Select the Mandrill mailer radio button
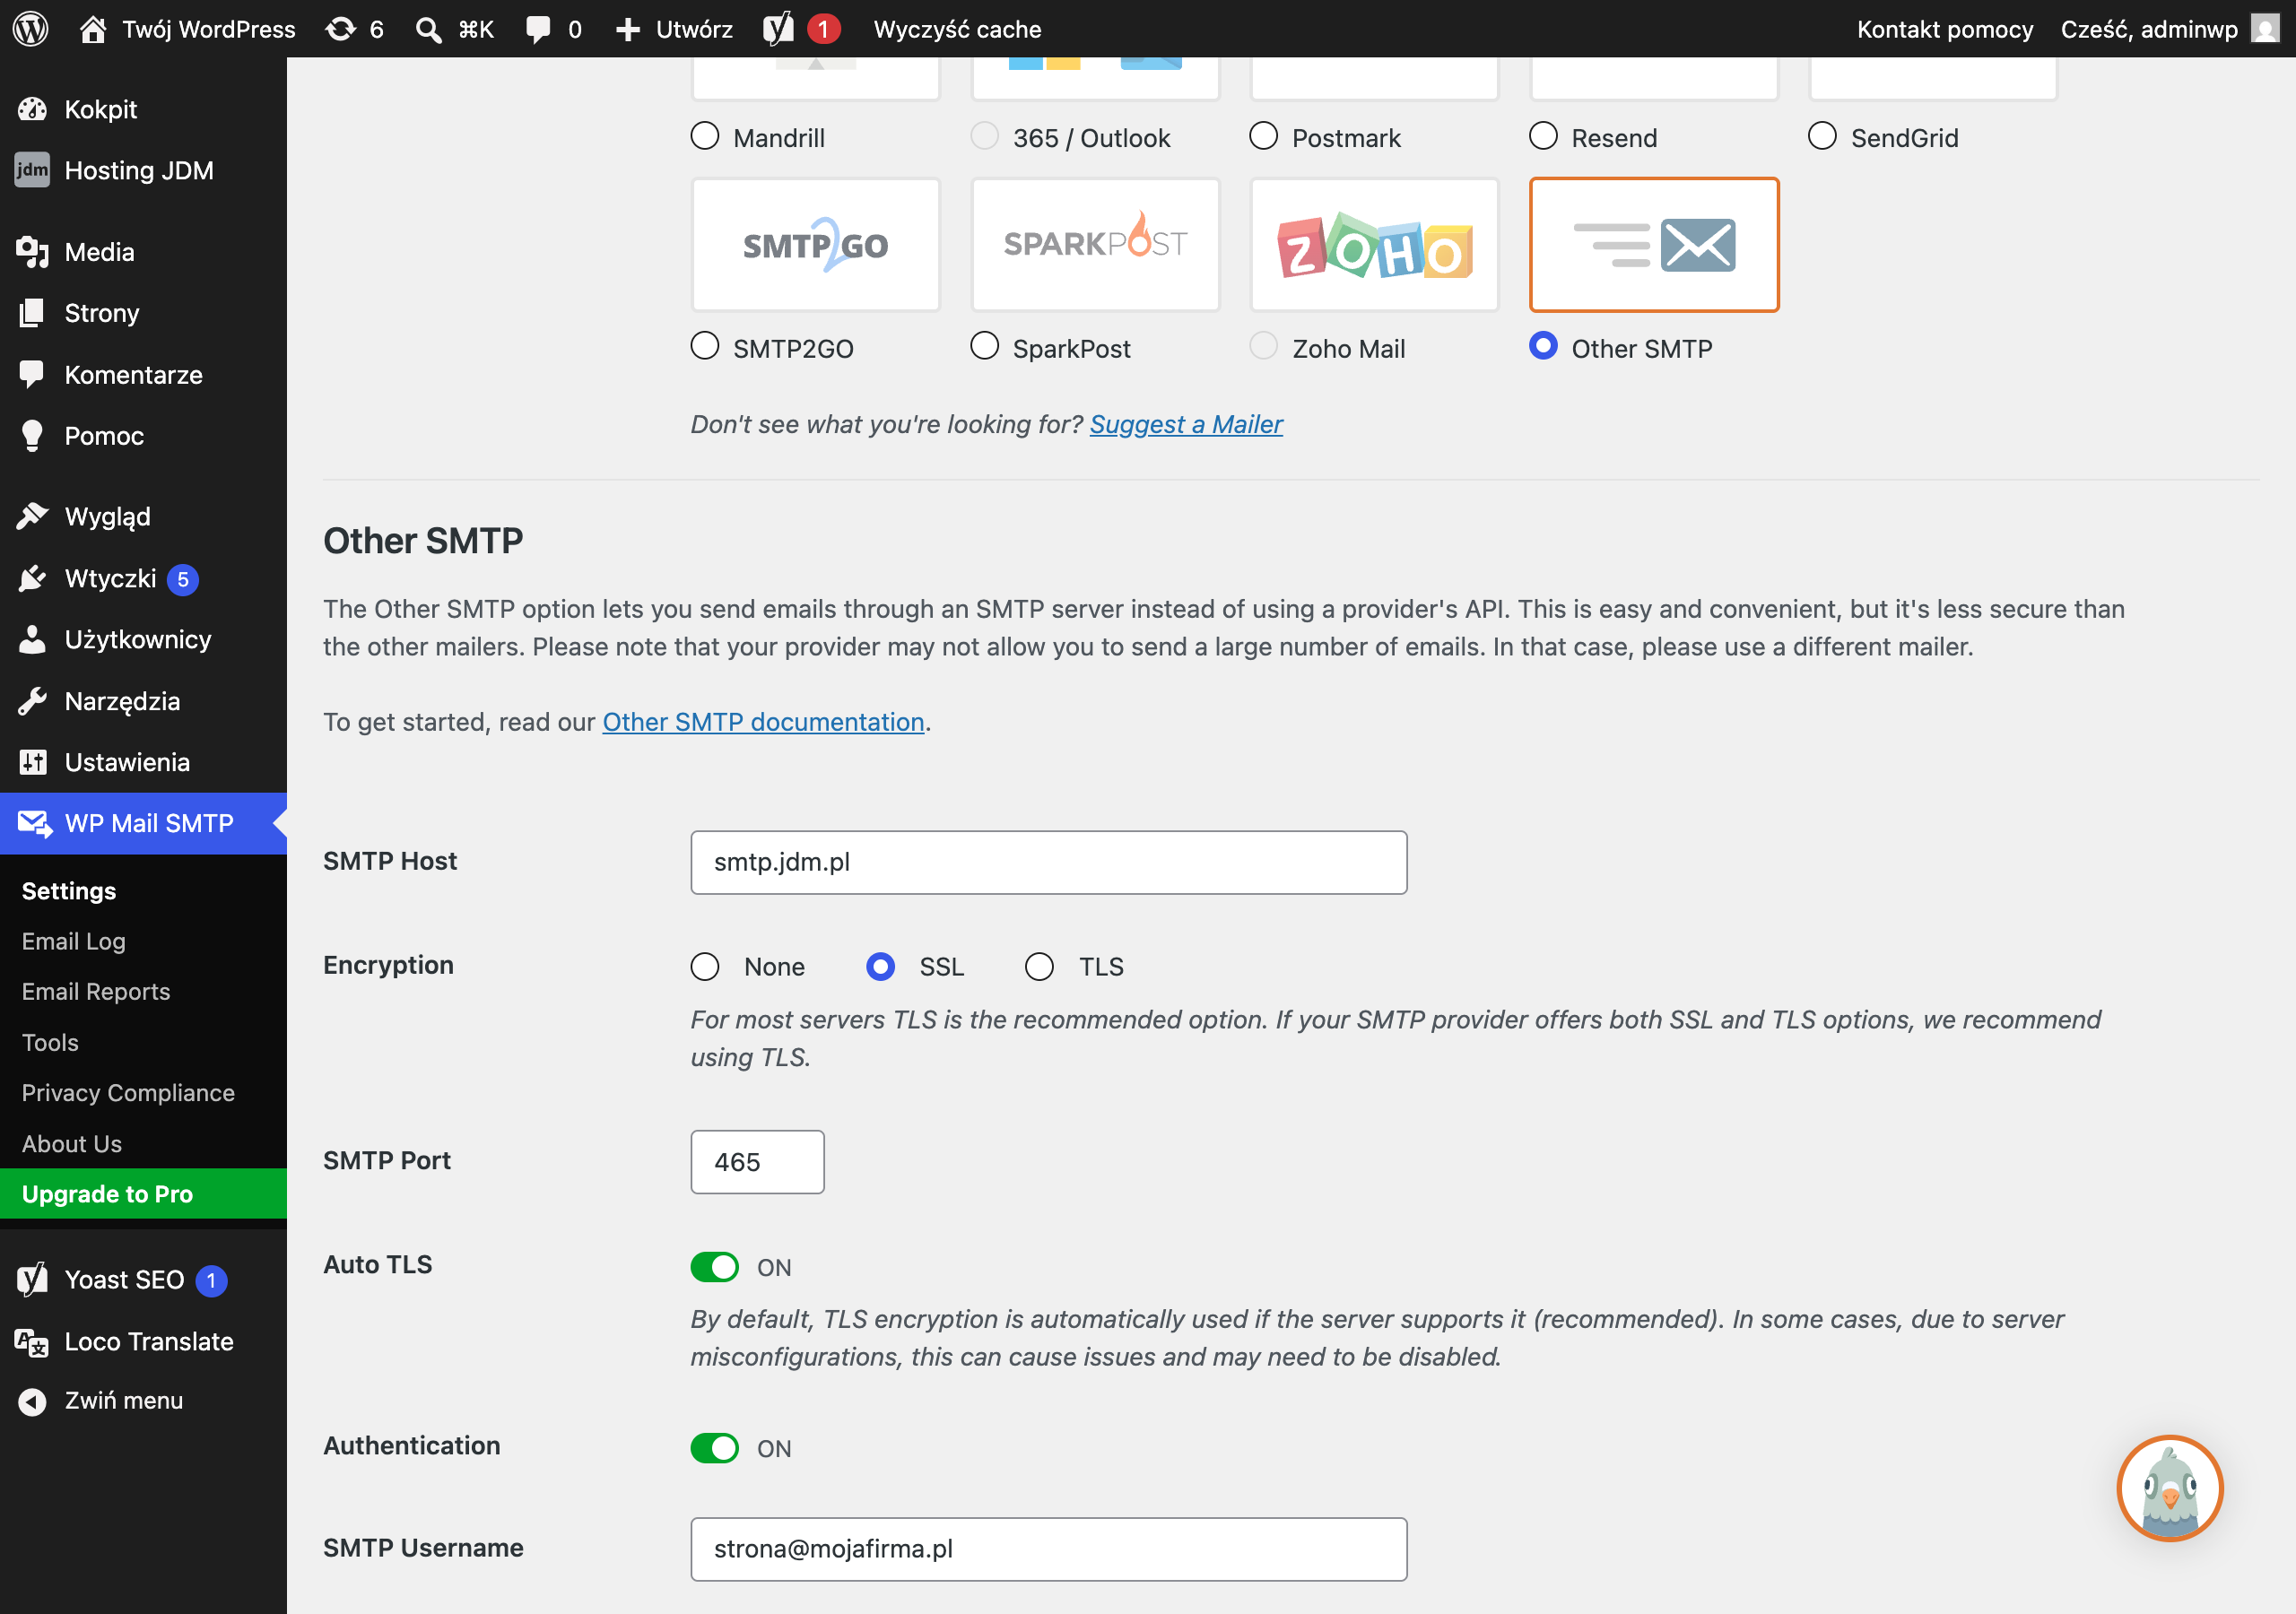The image size is (2296, 1614). point(705,136)
